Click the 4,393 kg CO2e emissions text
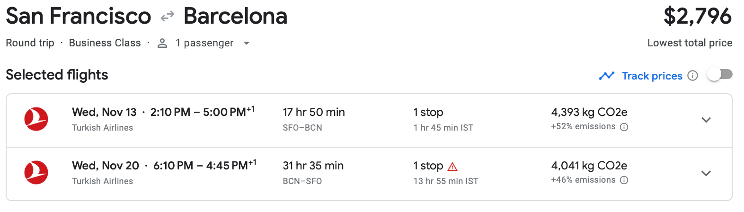744x212 pixels. pyautogui.click(x=589, y=113)
